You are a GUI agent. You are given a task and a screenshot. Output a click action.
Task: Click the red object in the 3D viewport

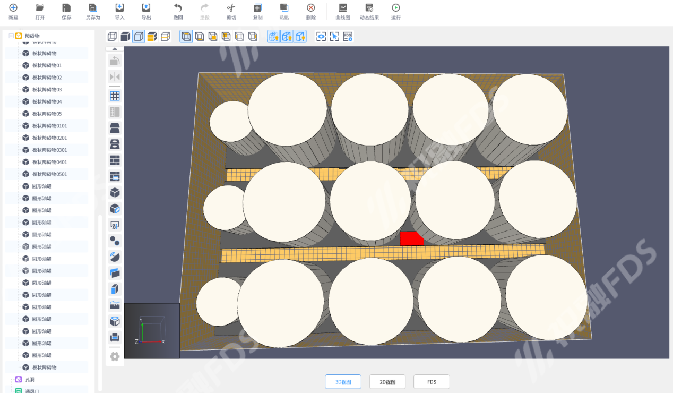coord(410,239)
